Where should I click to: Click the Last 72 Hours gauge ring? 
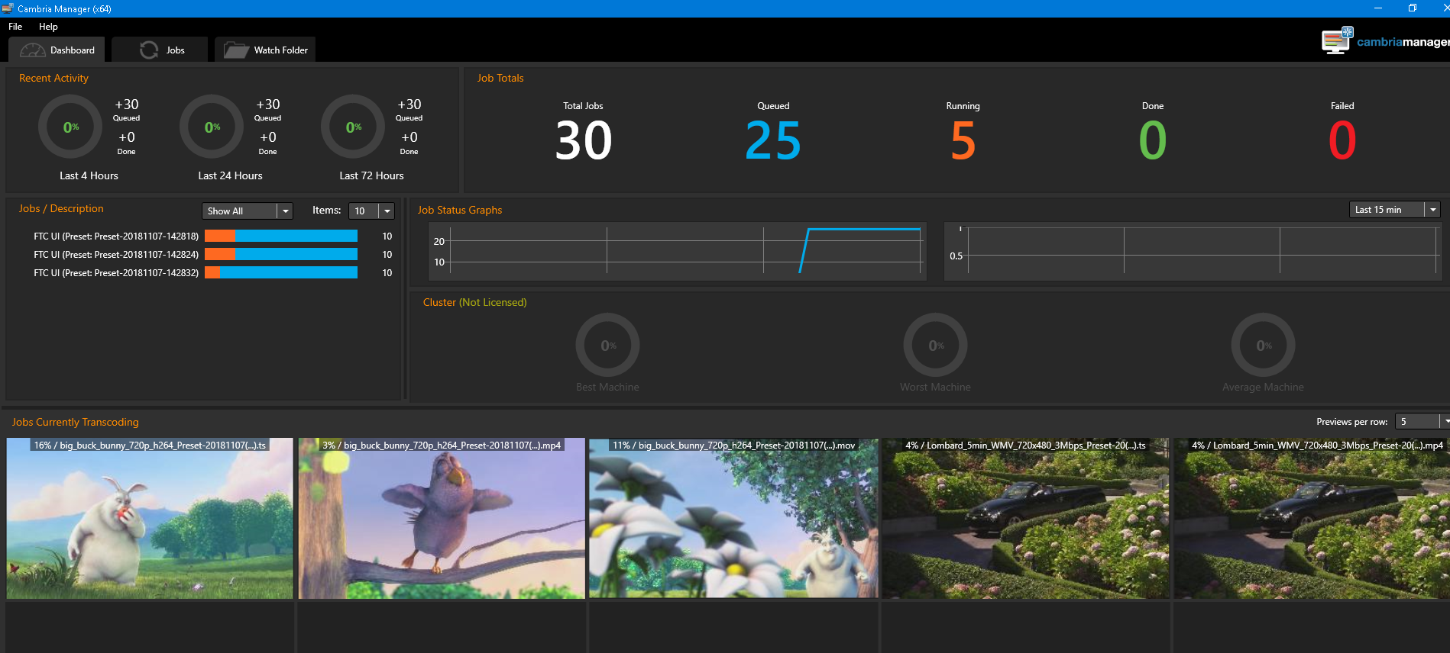[353, 127]
